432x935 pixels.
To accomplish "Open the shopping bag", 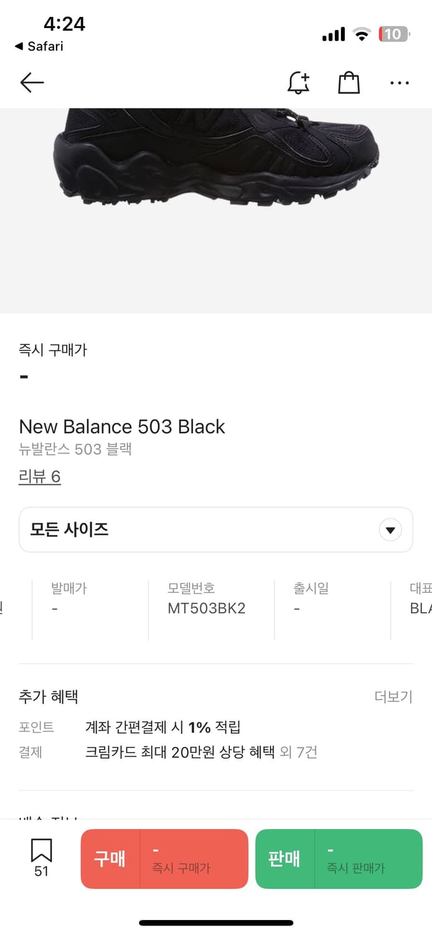I will click(x=349, y=82).
